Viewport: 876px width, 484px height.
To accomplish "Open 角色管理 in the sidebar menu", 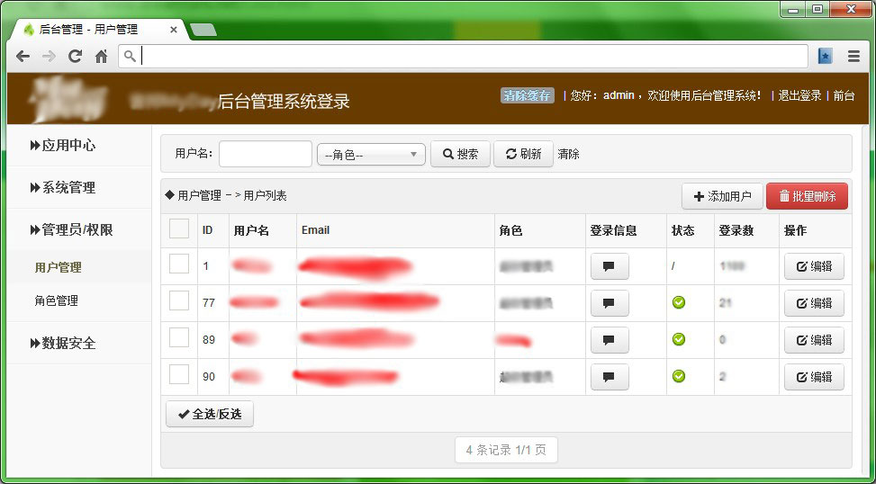I will [x=57, y=300].
